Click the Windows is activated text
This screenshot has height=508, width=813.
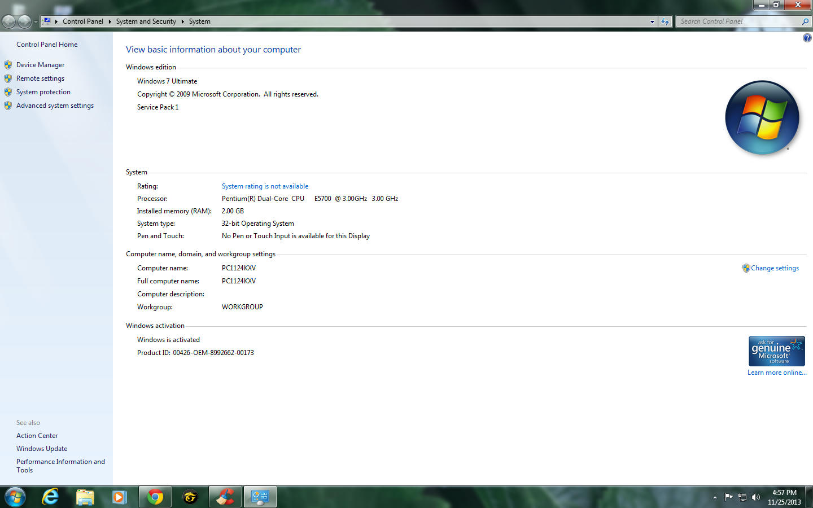(x=168, y=340)
